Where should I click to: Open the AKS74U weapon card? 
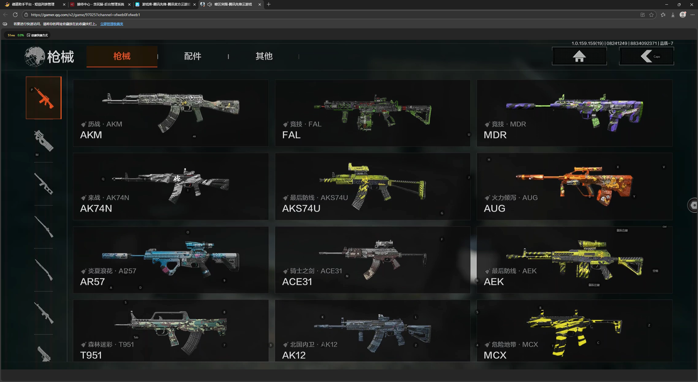tap(372, 186)
